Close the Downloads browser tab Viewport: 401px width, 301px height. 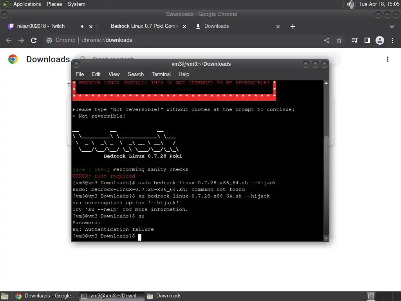click(278, 26)
